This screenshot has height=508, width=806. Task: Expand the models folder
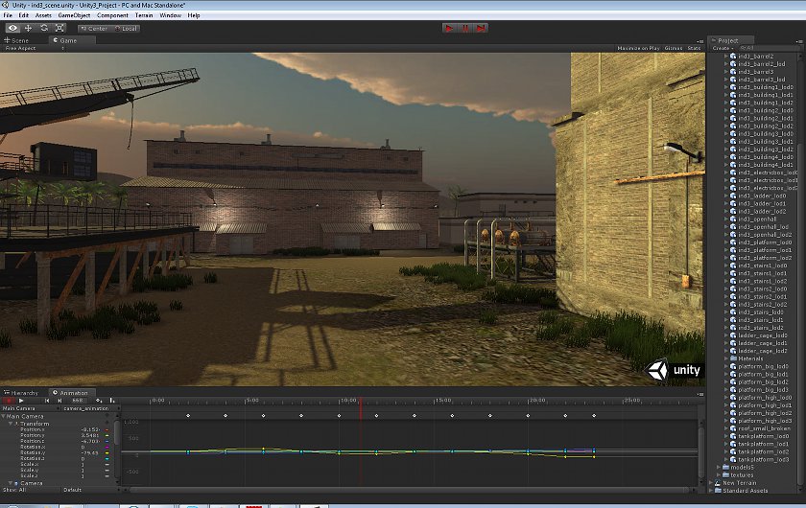pyautogui.click(x=719, y=468)
